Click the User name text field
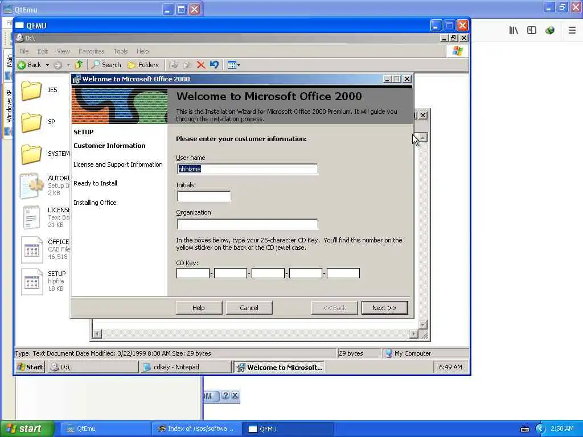583x437 pixels. (247, 169)
